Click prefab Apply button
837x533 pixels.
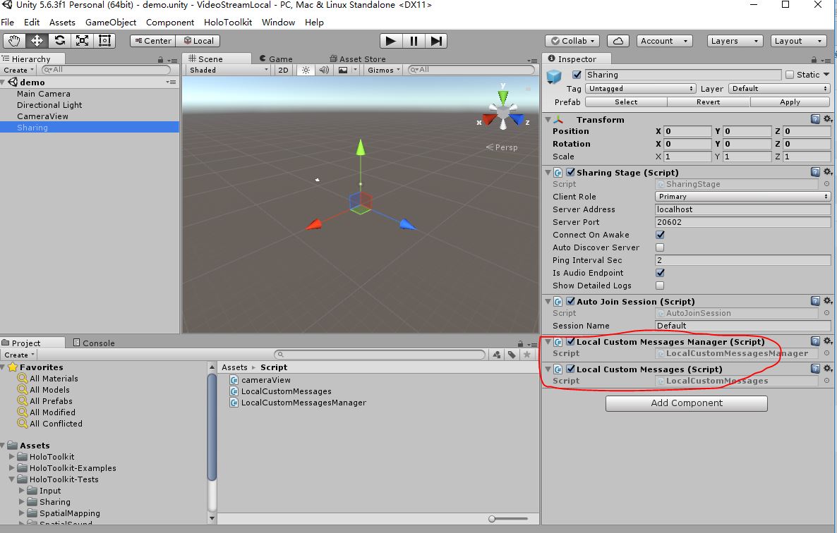click(x=790, y=102)
